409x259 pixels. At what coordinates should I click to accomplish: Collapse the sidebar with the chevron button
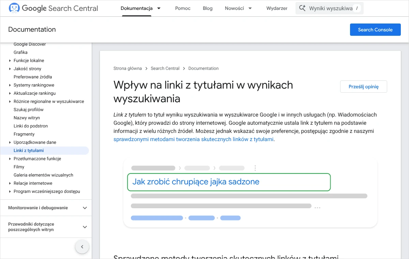pyautogui.click(x=82, y=247)
